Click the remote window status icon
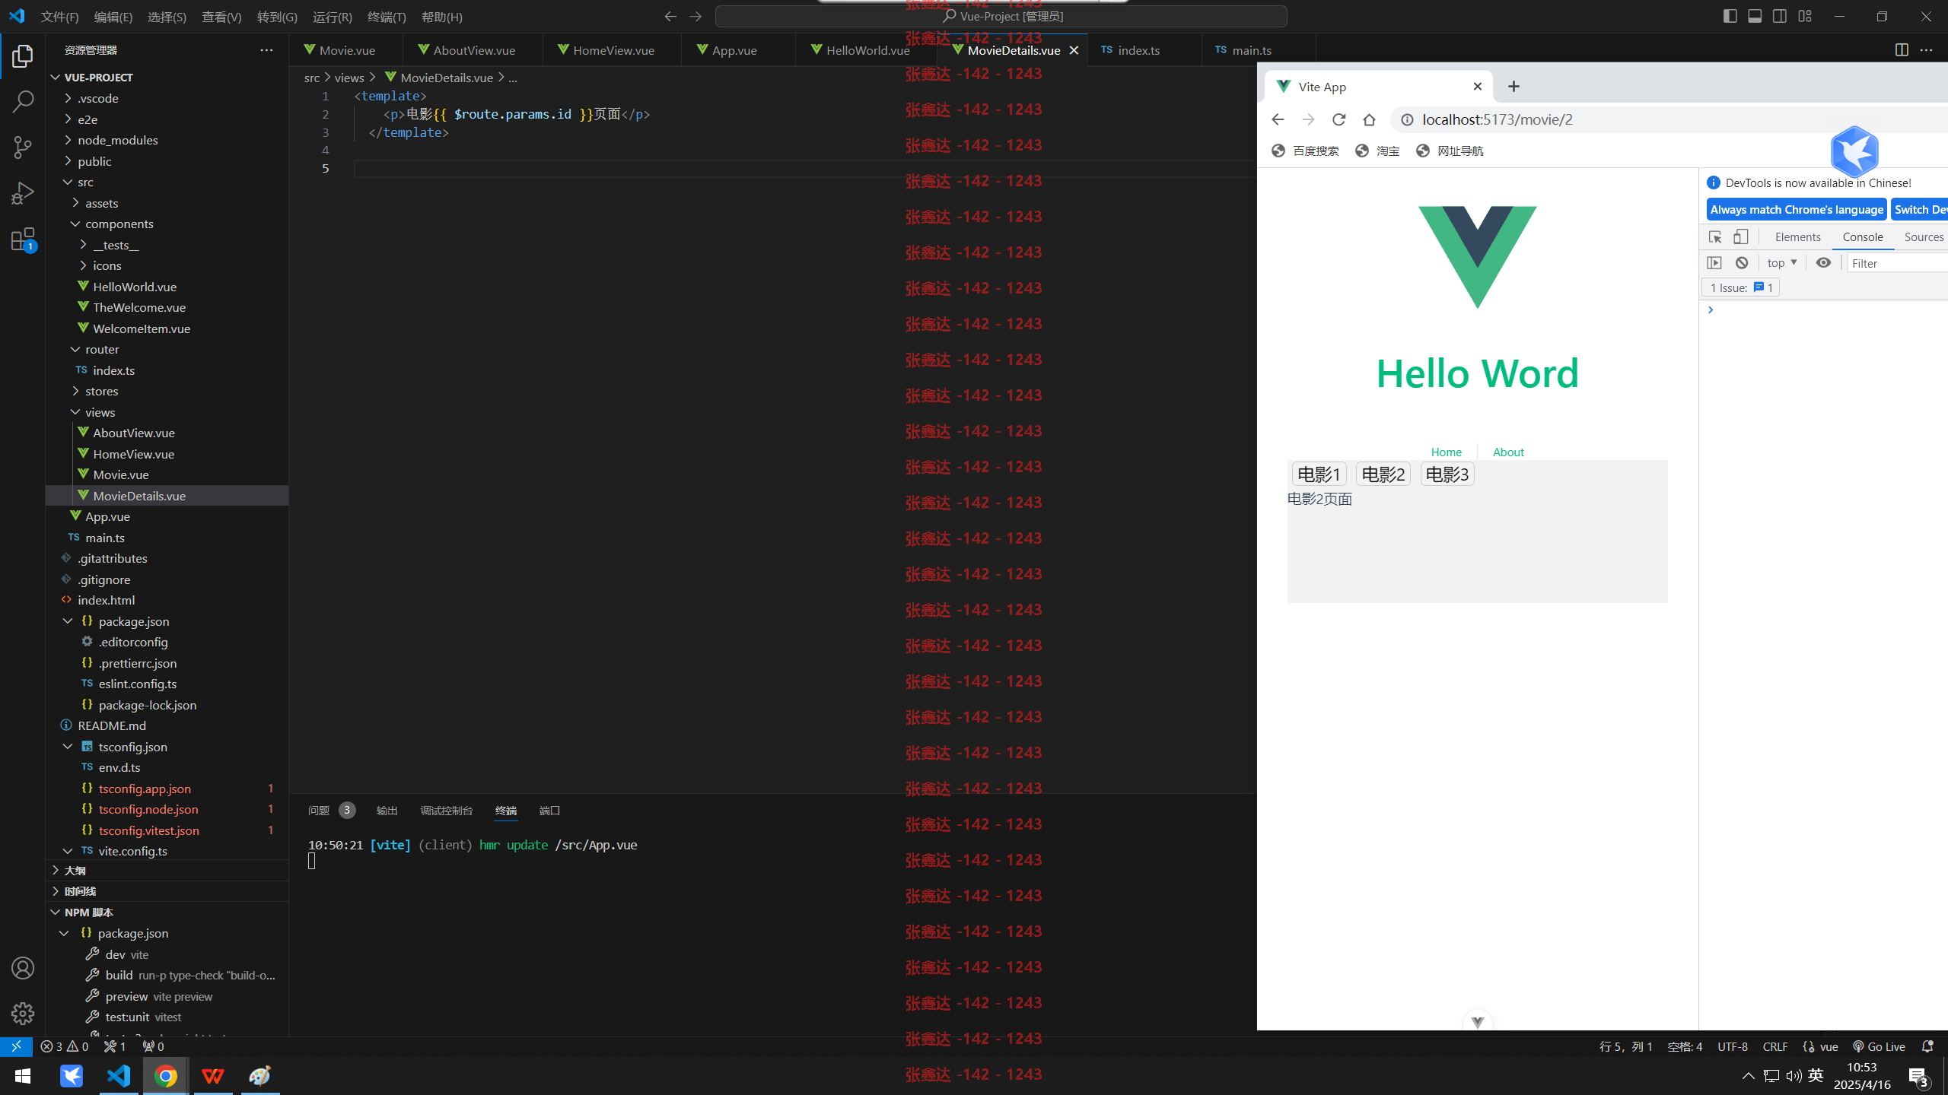Image resolution: width=1948 pixels, height=1095 pixels. pyautogui.click(x=16, y=1046)
